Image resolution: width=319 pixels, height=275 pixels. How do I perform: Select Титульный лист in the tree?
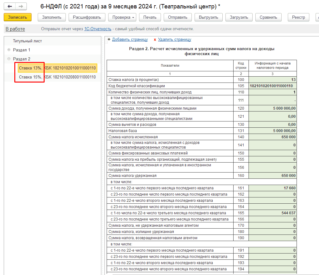(x=27, y=41)
